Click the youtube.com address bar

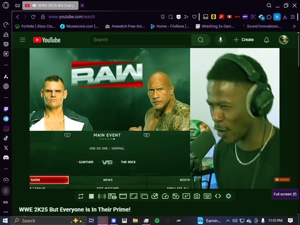pyautogui.click(x=71, y=17)
